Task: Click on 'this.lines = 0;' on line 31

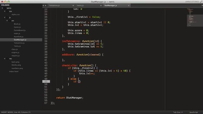Action: click(x=78, y=33)
